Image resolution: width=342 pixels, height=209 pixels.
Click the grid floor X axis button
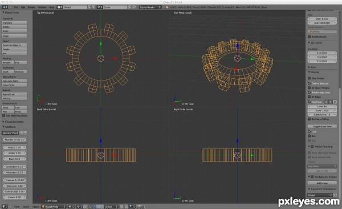[326, 102]
